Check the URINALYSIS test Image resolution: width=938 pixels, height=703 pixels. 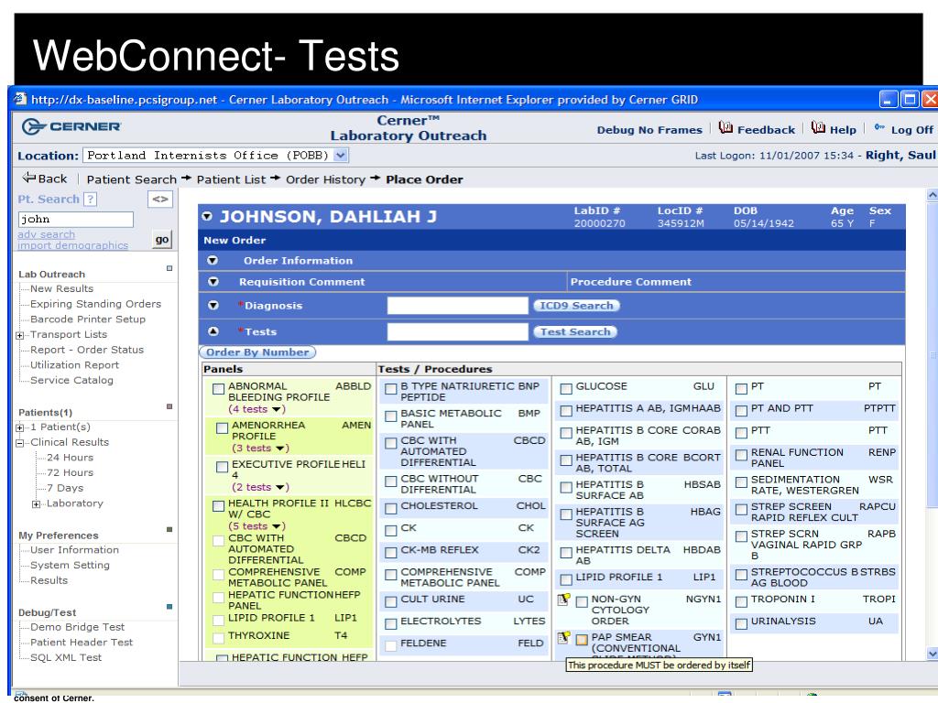[x=741, y=624]
